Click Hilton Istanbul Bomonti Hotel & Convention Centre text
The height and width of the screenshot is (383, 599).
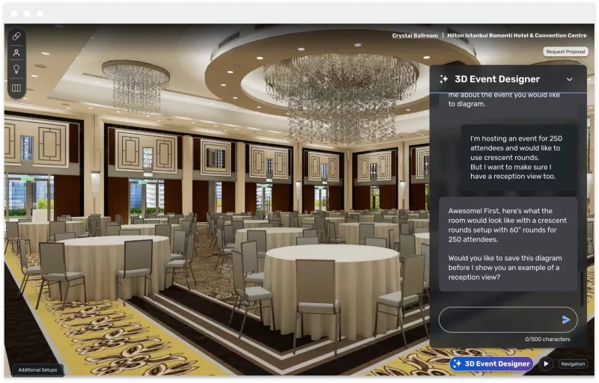(x=517, y=35)
